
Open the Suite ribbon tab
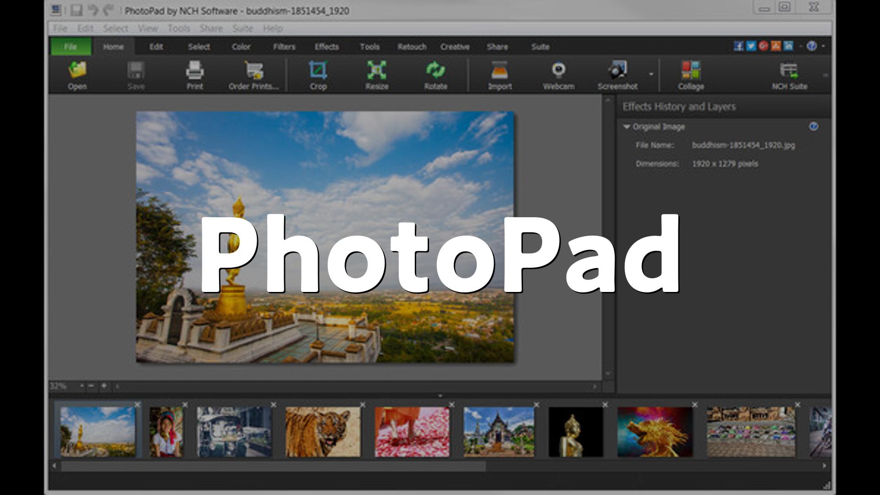pyautogui.click(x=540, y=47)
